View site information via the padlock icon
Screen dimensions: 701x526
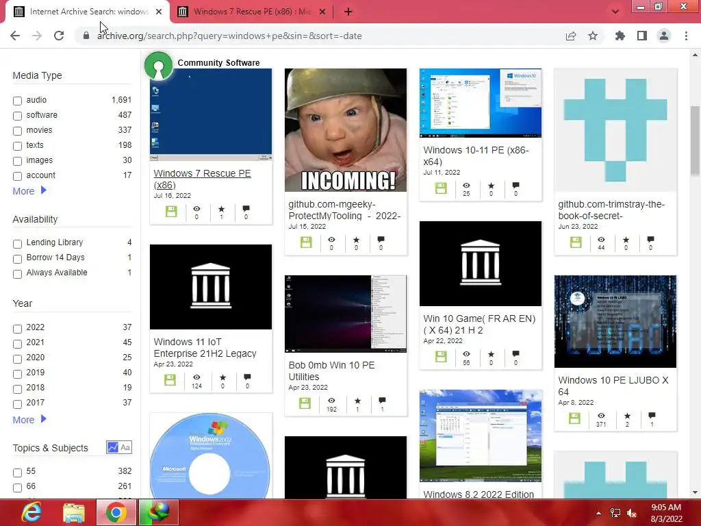click(x=86, y=36)
